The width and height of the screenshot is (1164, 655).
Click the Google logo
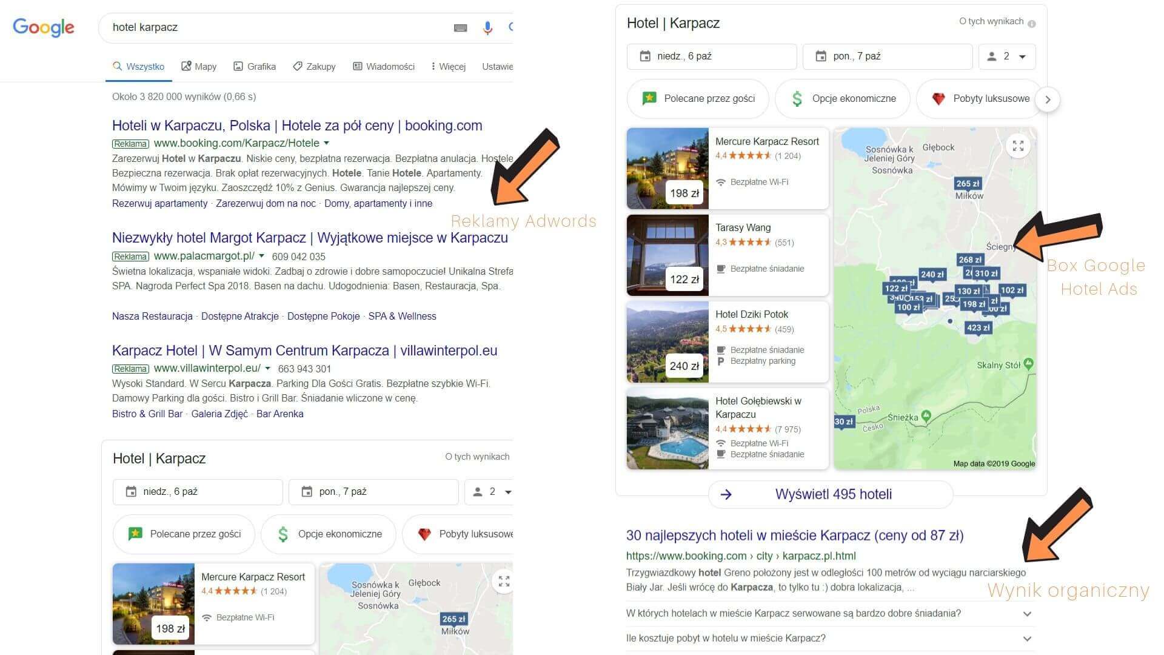[x=44, y=27]
